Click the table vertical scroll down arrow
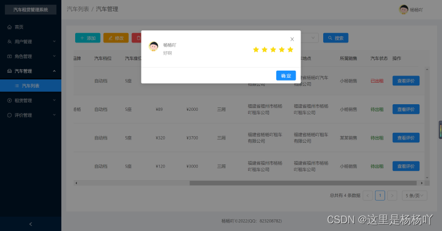Image resolution: width=442 pixels, height=231 pixels. pyautogui.click(x=427, y=178)
